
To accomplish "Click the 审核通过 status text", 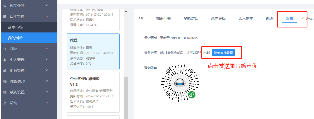I will 92,102.
